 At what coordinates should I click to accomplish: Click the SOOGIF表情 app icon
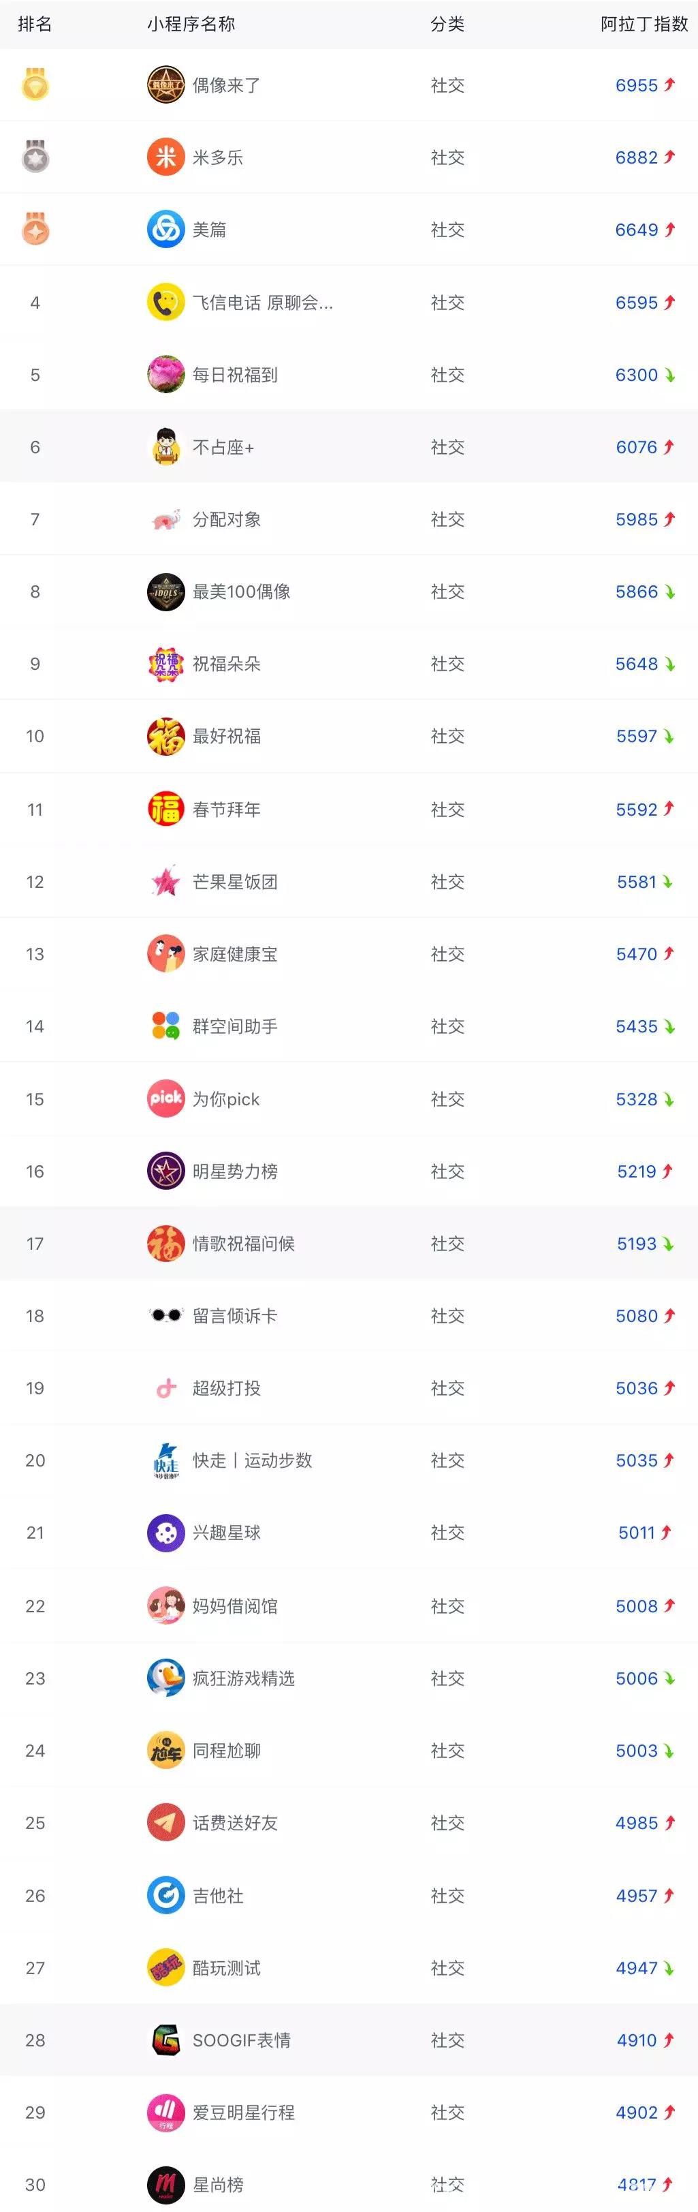pos(165,2040)
